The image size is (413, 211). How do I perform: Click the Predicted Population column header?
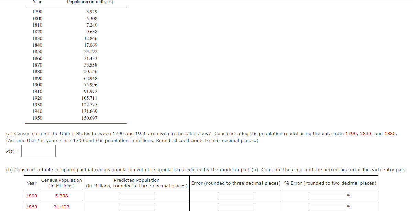137,183
